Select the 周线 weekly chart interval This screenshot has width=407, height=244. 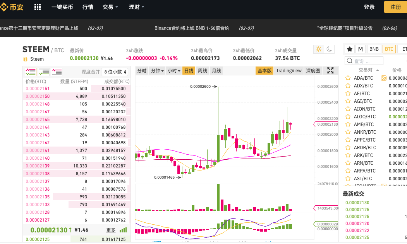[203, 70]
